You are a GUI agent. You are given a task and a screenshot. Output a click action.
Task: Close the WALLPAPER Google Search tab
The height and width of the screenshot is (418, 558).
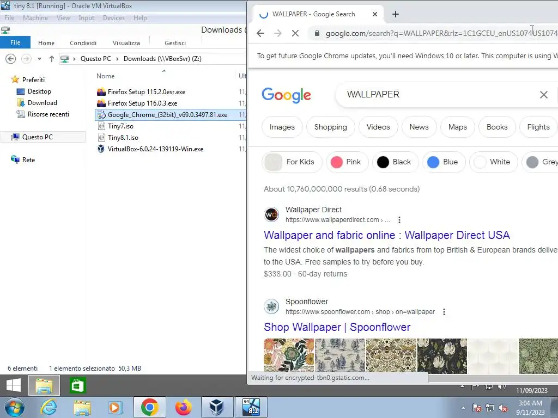pyautogui.click(x=375, y=14)
